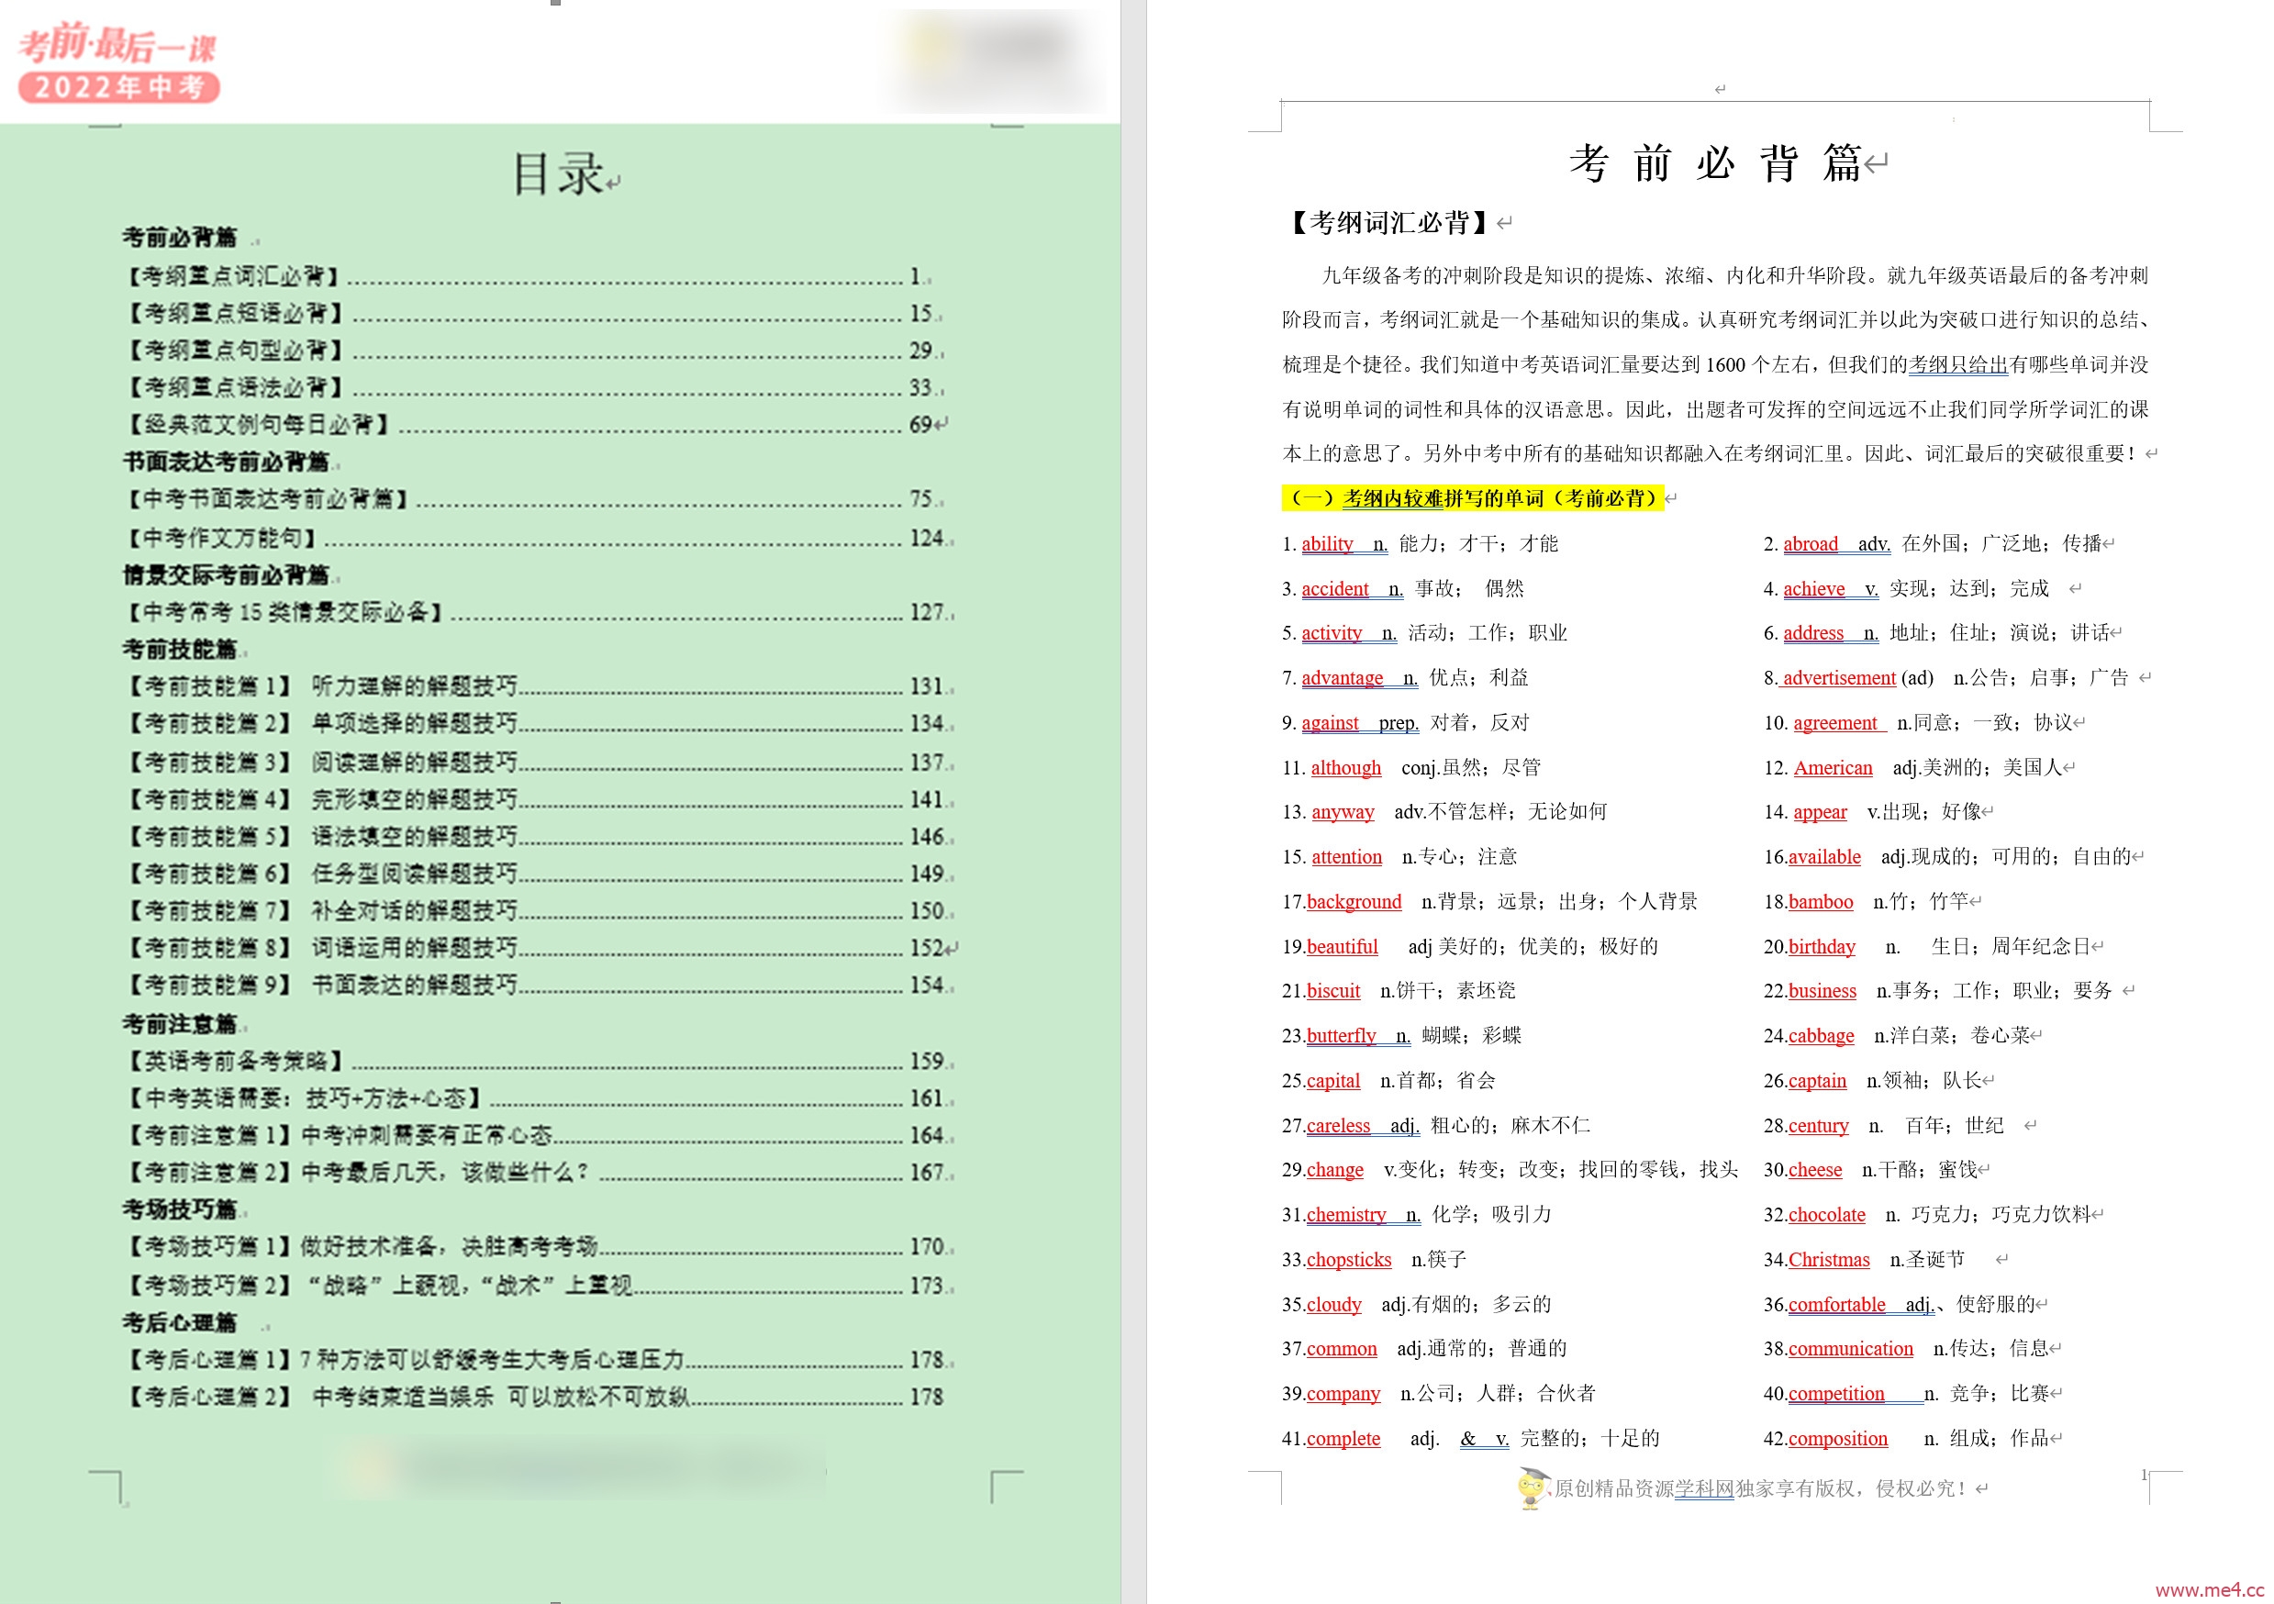Click the page title 考前必背篇

pos(1715,163)
